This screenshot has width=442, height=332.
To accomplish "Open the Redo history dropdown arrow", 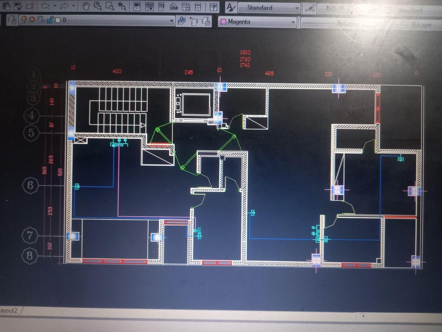I will [73, 6].
